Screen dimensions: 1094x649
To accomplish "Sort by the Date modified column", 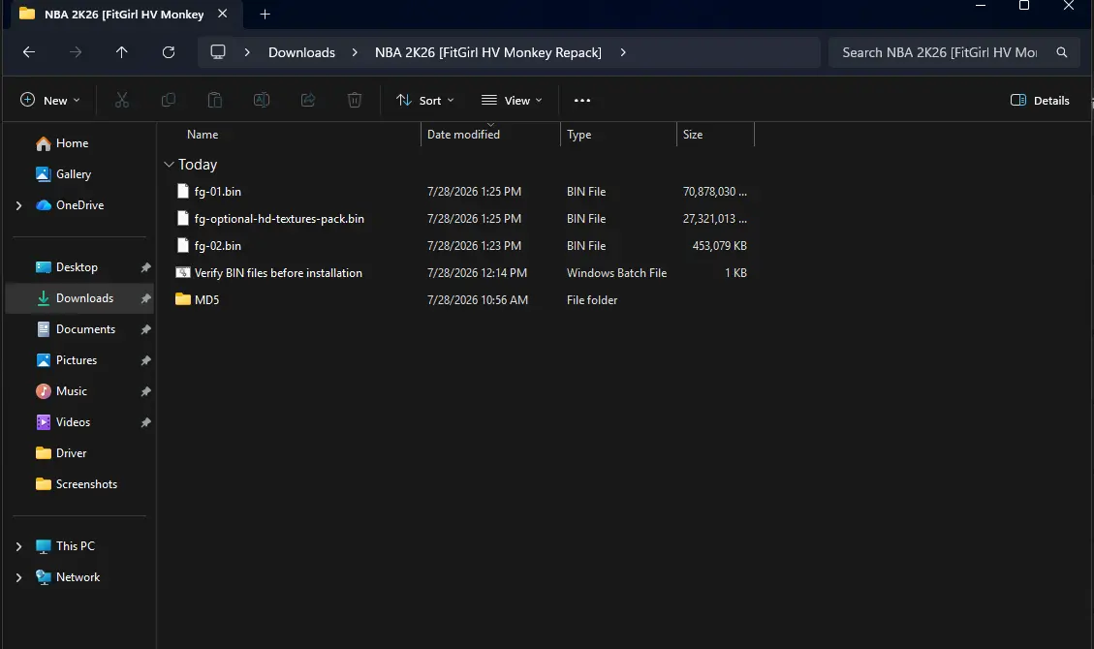I will click(x=463, y=135).
